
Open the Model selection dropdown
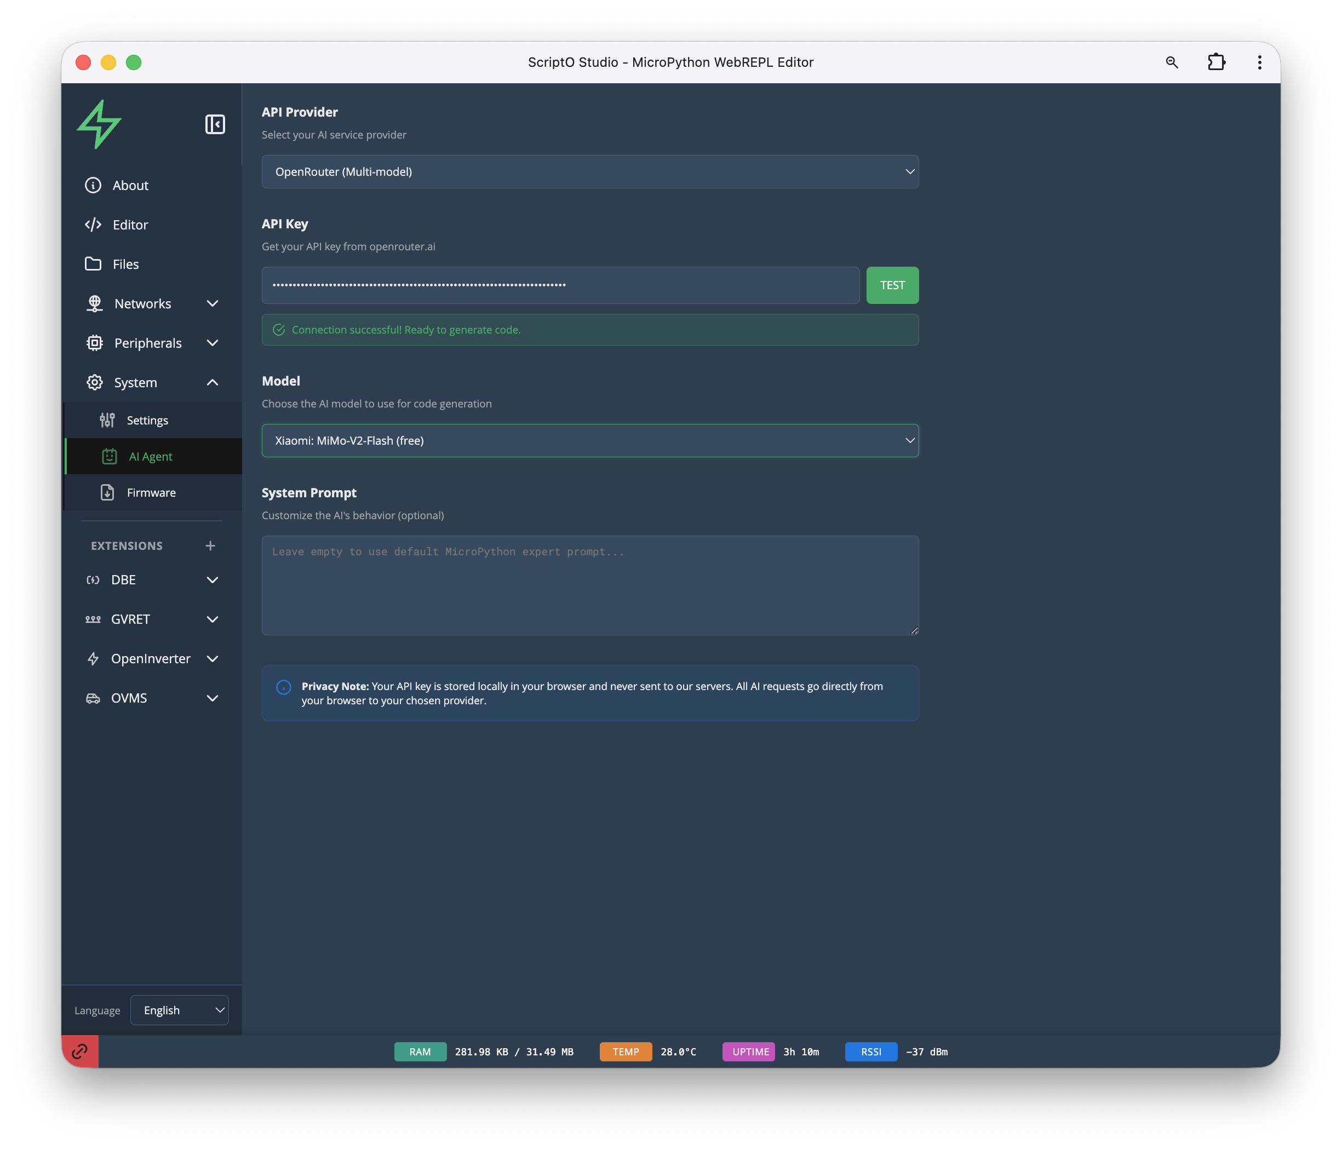[589, 440]
